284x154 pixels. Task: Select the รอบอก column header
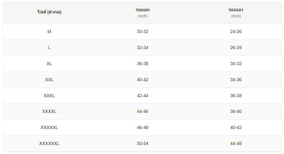tap(143, 10)
